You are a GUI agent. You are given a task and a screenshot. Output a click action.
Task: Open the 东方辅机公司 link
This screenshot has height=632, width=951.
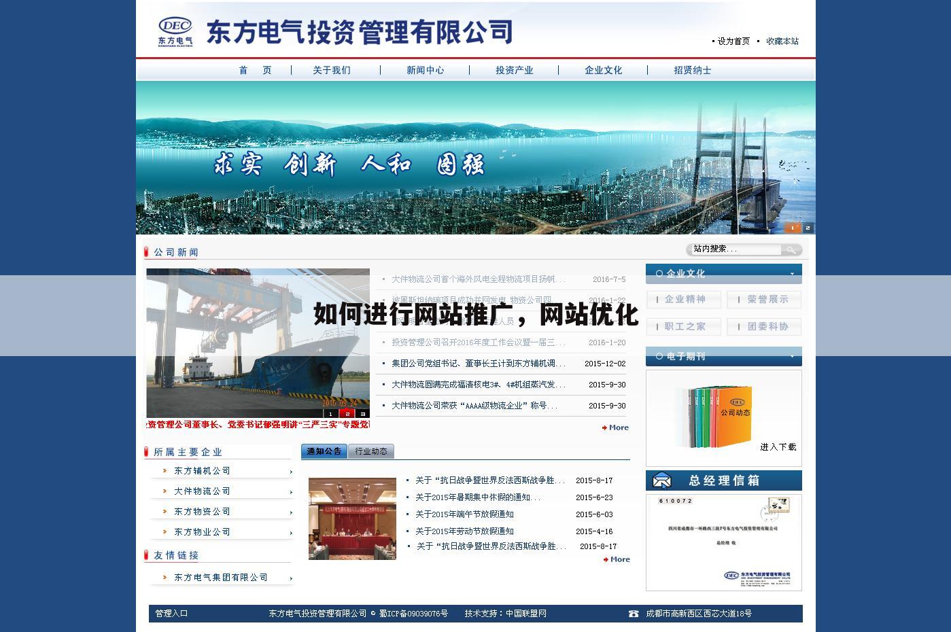[203, 471]
